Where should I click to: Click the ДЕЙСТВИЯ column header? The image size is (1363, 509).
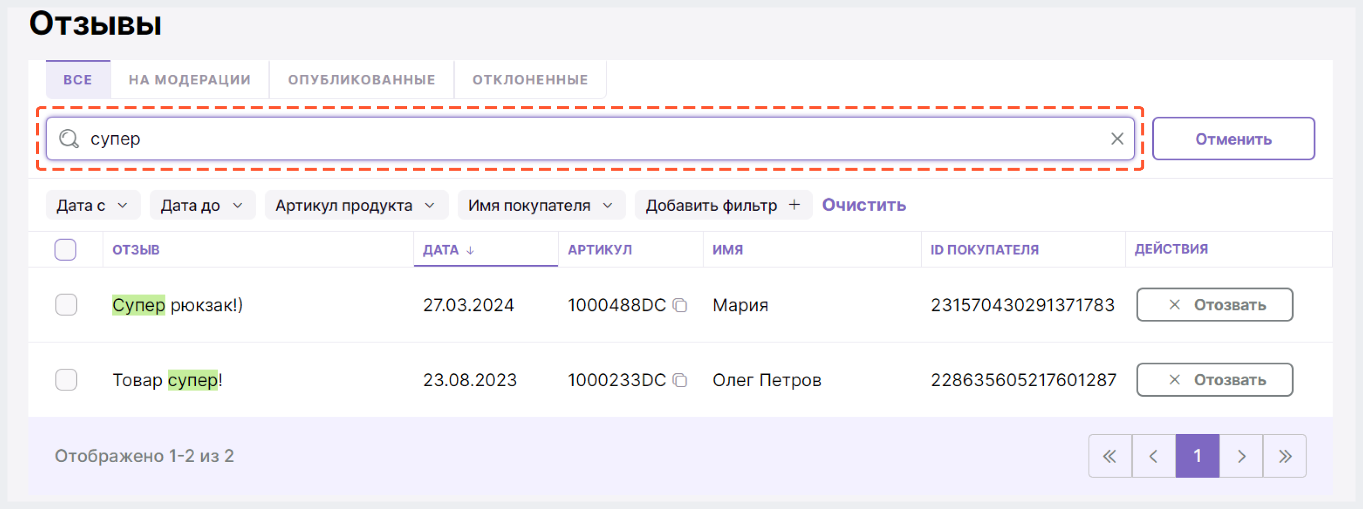tap(1171, 249)
